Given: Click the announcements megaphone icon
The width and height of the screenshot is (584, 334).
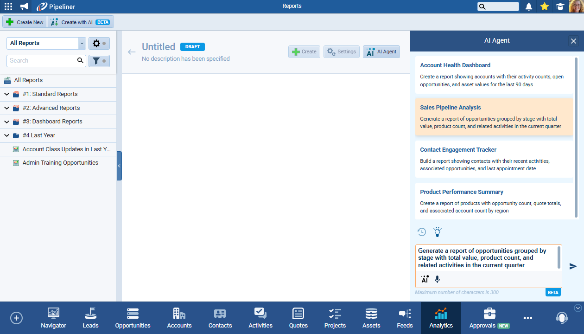Looking at the screenshot, I should tap(24, 6).
